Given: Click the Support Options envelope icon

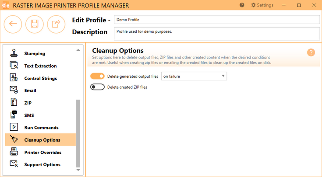Looking at the screenshot, I should click(14, 164).
